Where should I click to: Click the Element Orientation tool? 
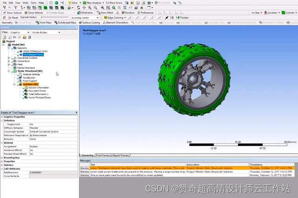click(x=115, y=23)
